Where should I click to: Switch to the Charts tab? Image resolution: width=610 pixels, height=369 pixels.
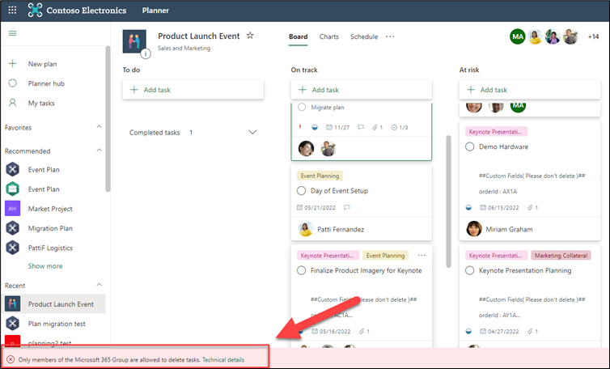[x=328, y=36]
